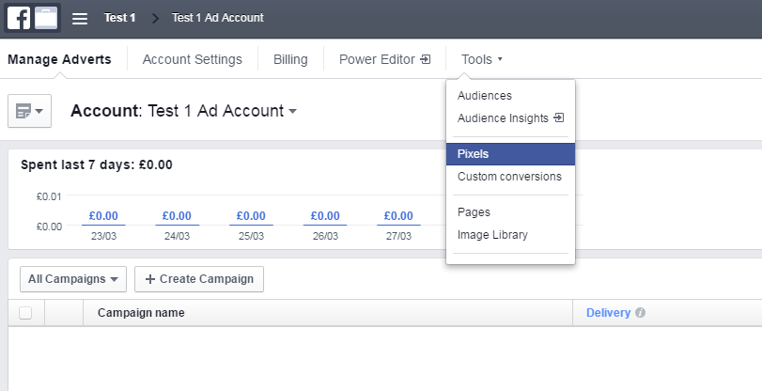Open Image Library from Tools menu
Viewport: 762px width, 391px height.
click(492, 235)
